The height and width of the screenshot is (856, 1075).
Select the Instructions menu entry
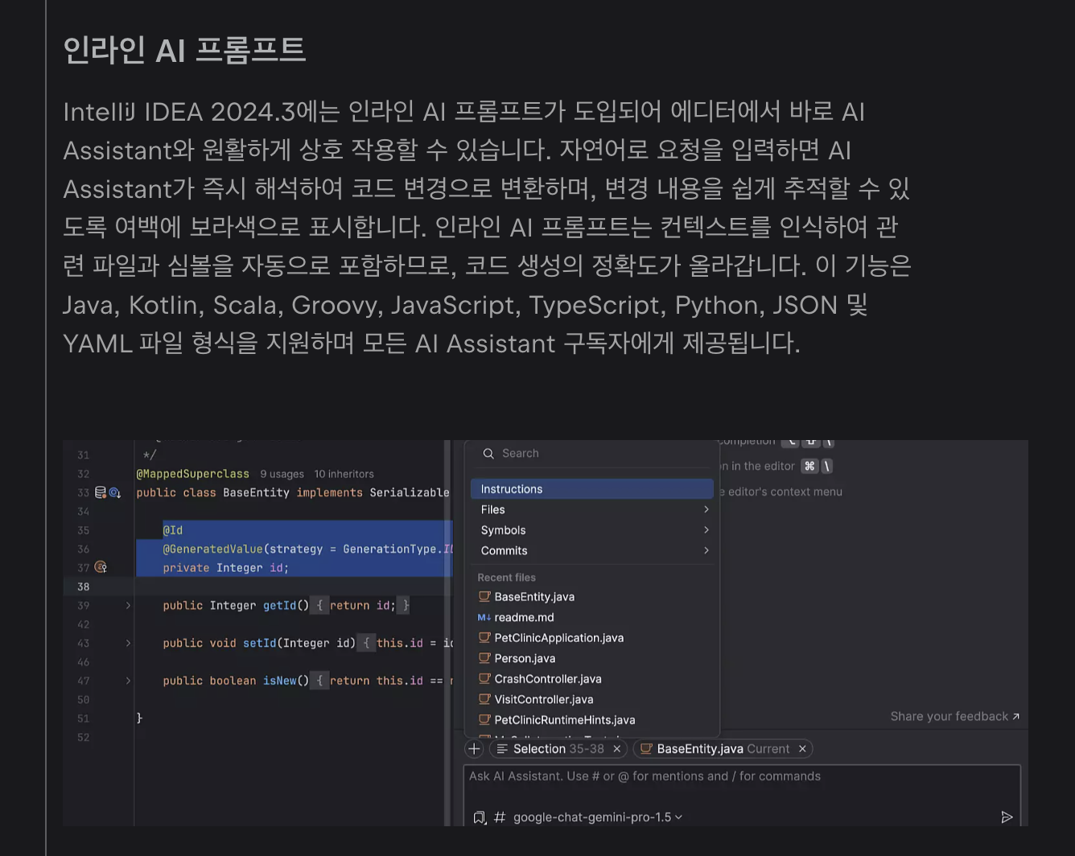coord(592,489)
